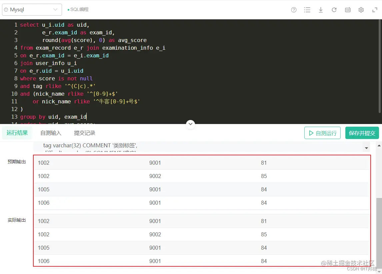
Task: Click line 10 nick_name rlike '^[0-9]+$'
Action: (x=69, y=94)
